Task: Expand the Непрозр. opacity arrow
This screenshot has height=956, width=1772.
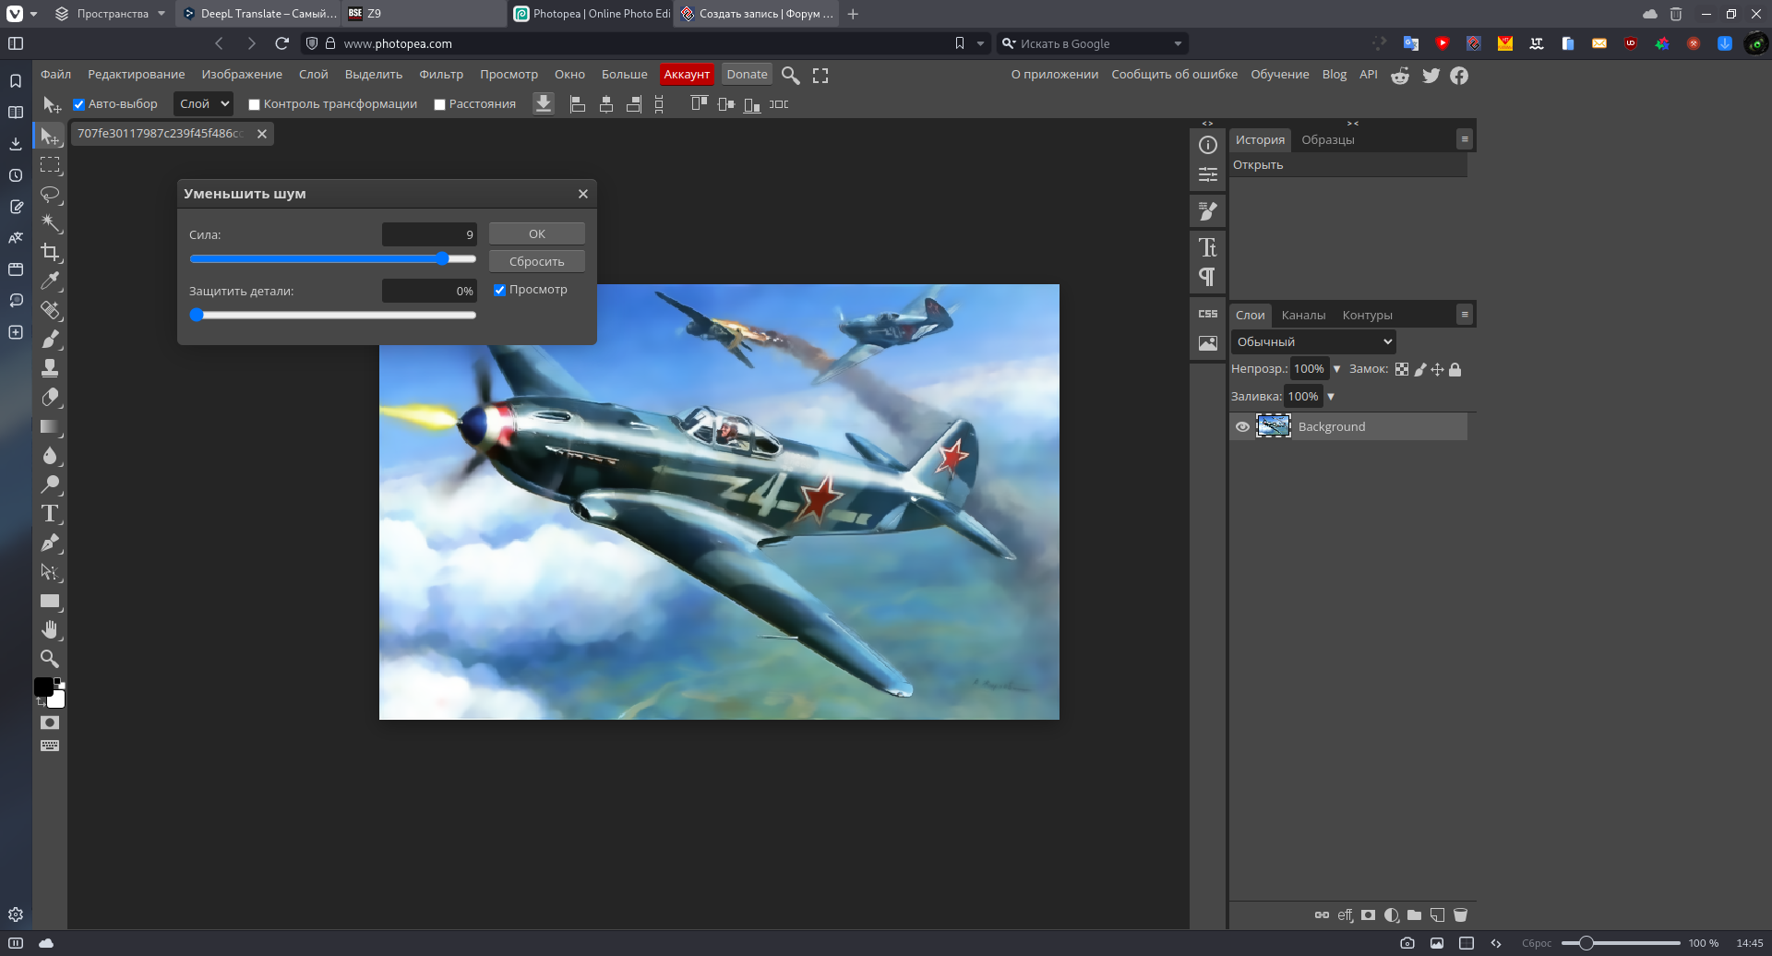Action: point(1336,369)
